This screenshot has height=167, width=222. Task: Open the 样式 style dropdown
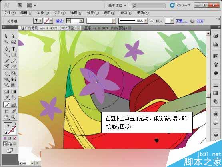(x=172, y=21)
